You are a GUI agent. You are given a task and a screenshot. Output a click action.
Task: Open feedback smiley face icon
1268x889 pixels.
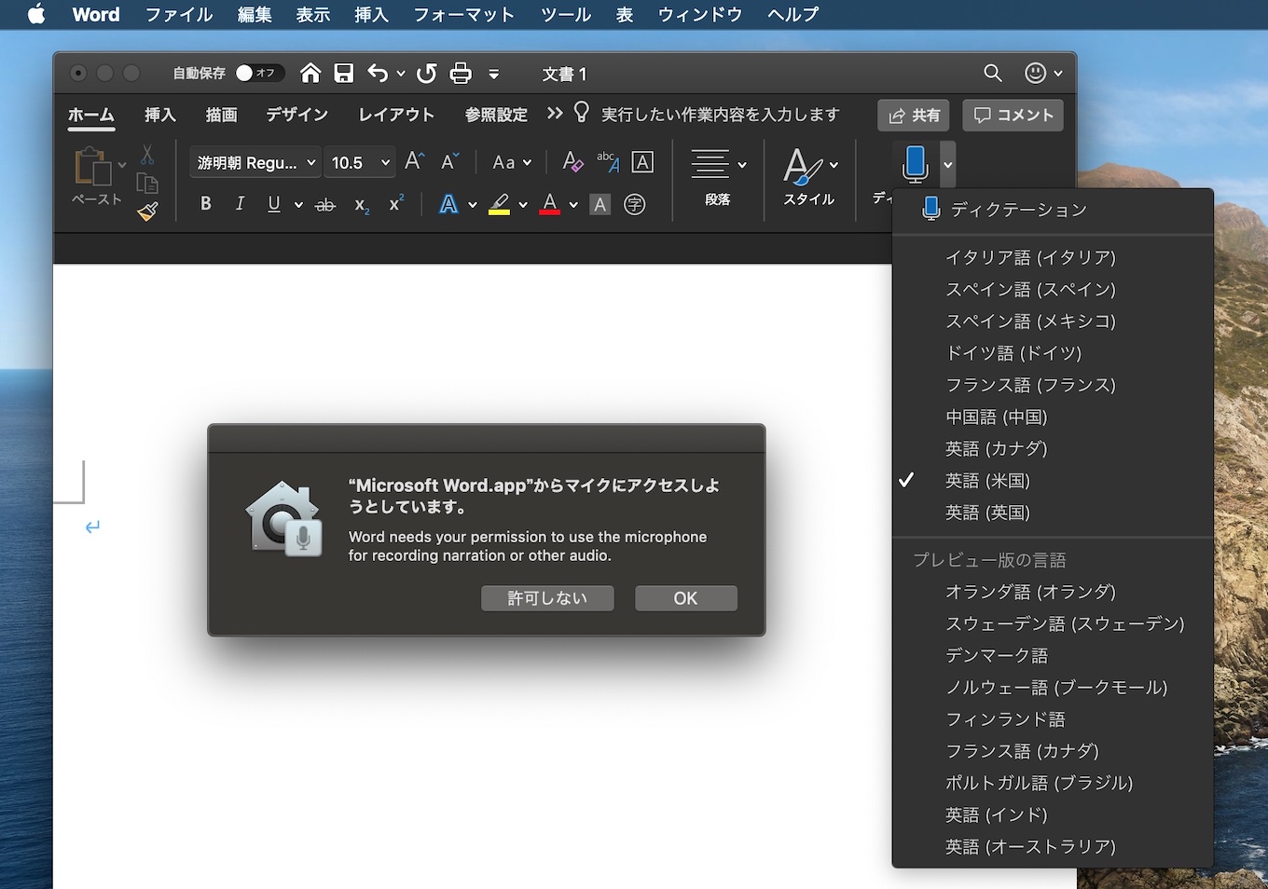pos(1035,73)
